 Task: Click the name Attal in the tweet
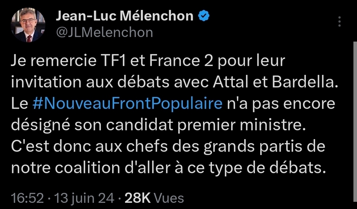coord(231,82)
